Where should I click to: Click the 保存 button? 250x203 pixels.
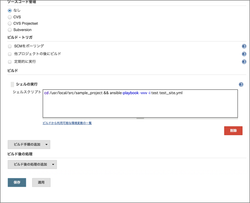click(17, 183)
